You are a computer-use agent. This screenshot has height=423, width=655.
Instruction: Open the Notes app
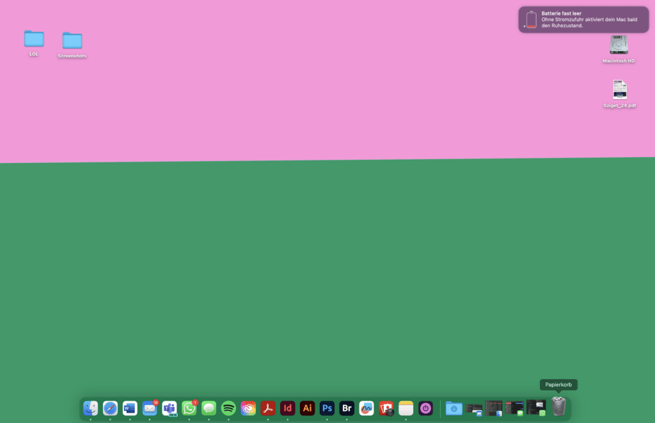pyautogui.click(x=406, y=408)
